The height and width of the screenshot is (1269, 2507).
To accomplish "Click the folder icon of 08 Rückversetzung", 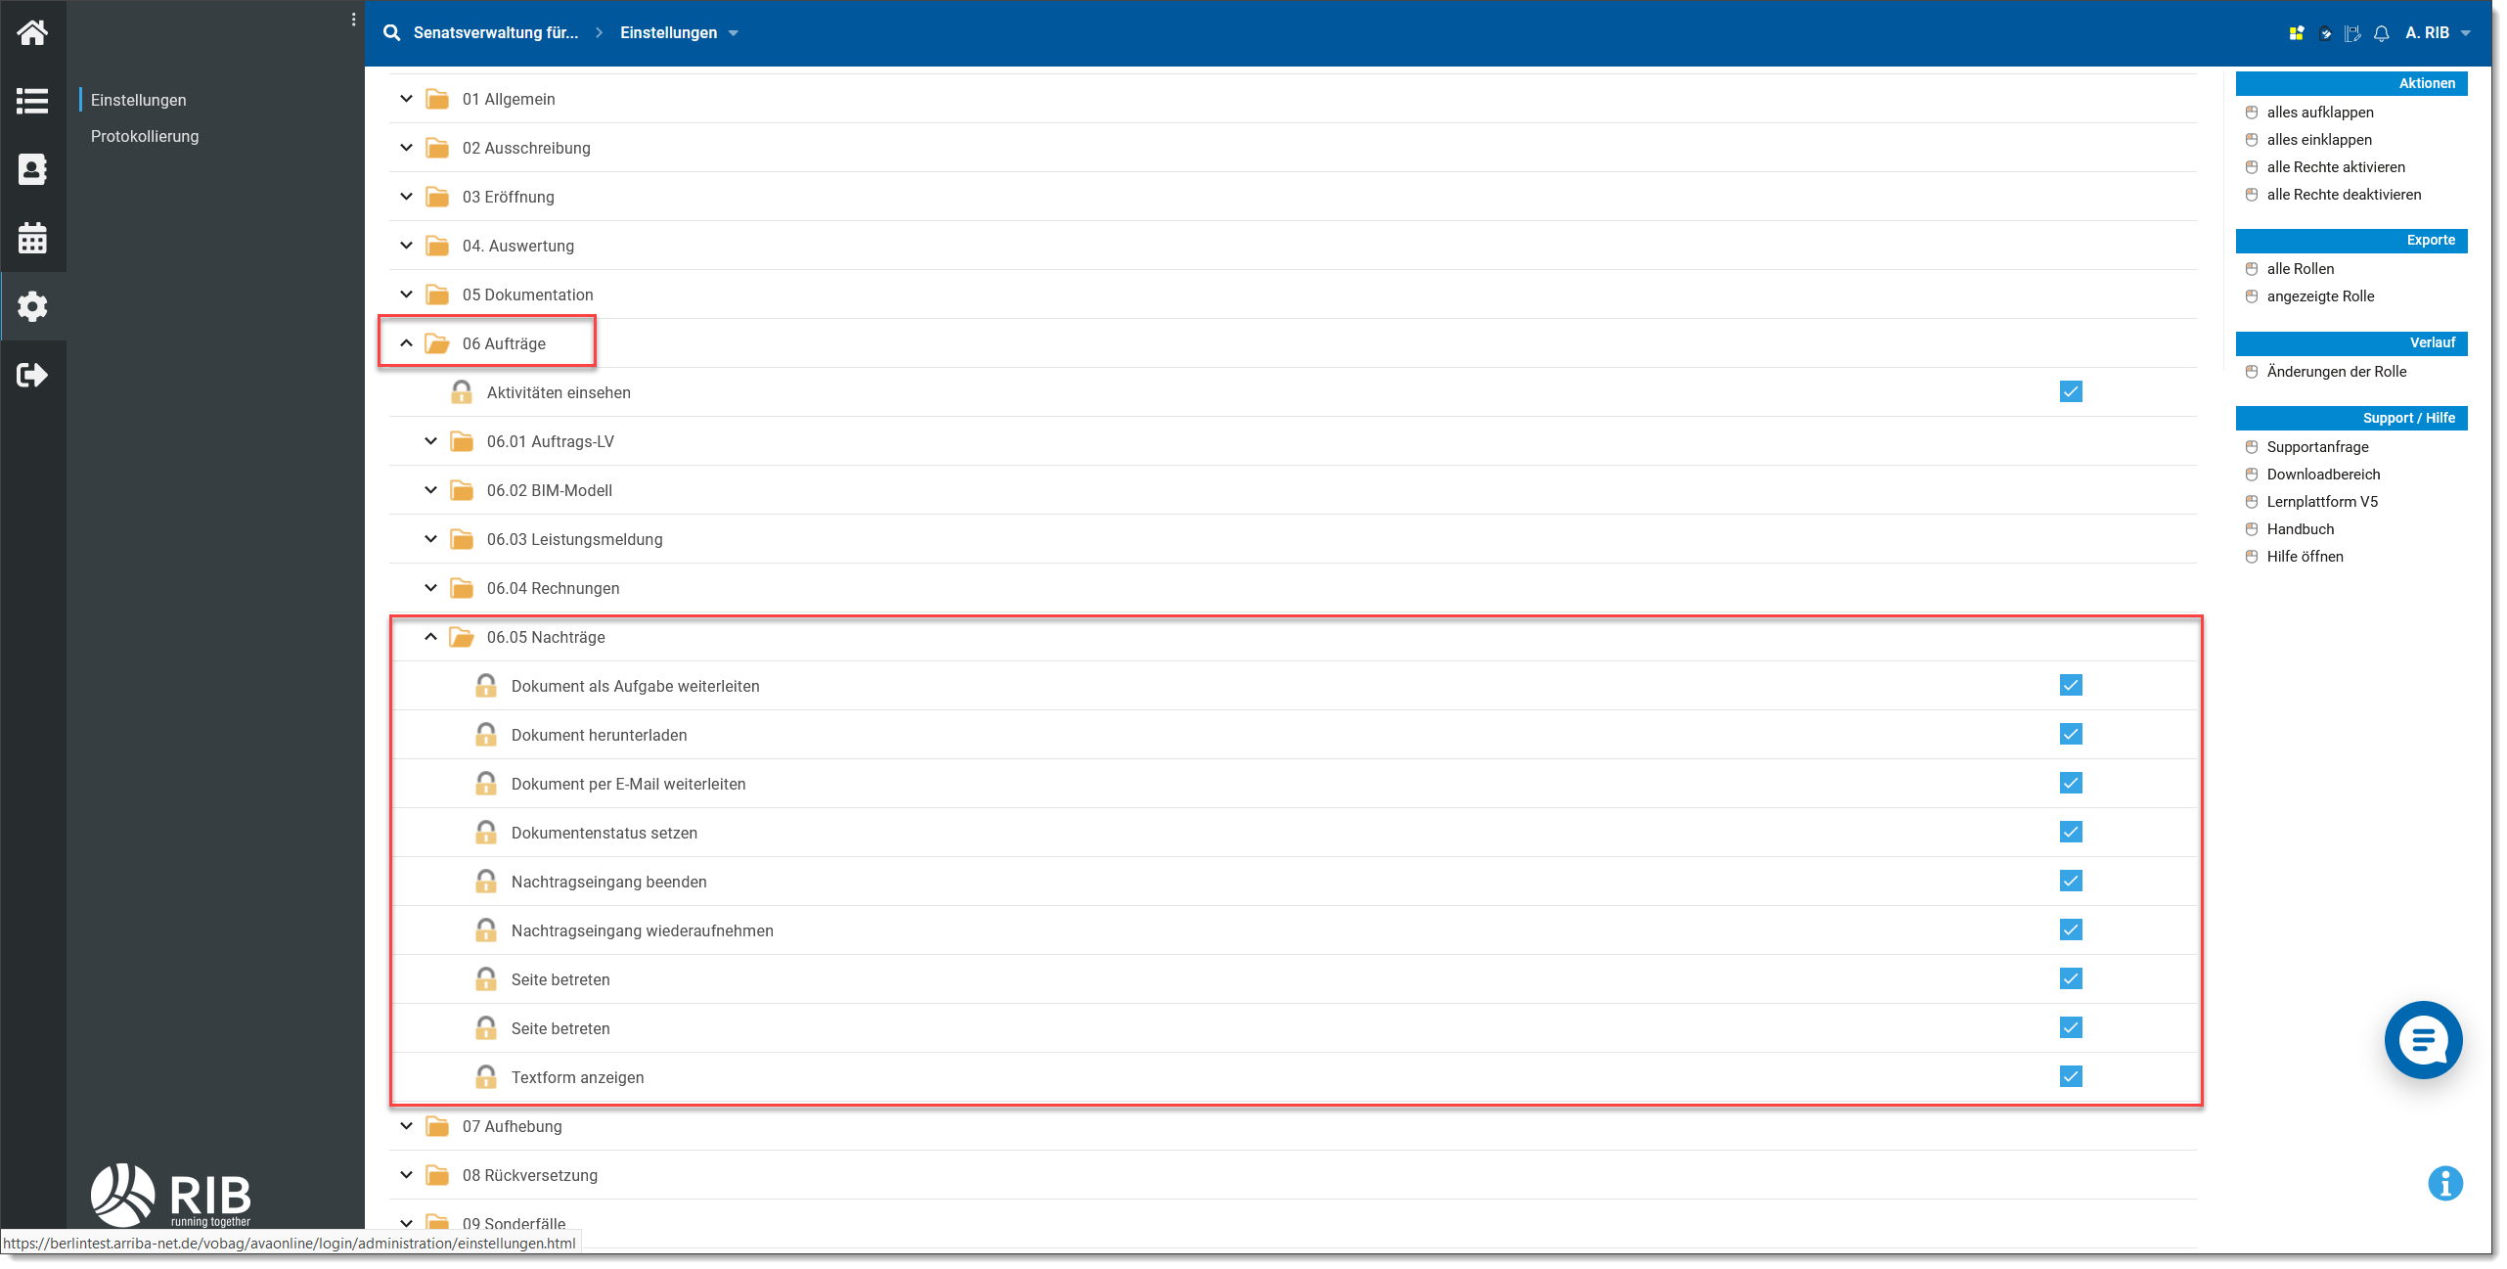I will [x=437, y=1175].
